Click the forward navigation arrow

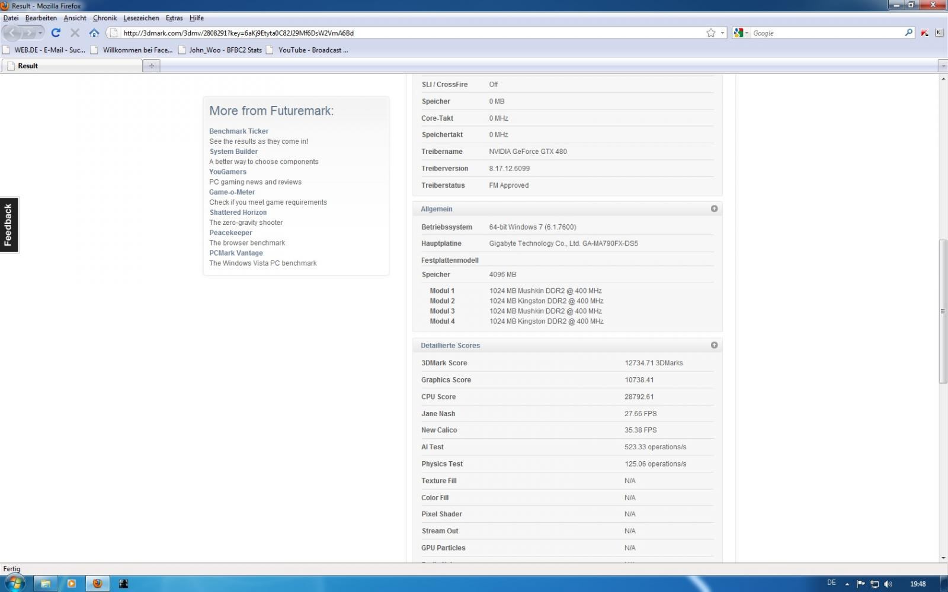pos(28,33)
